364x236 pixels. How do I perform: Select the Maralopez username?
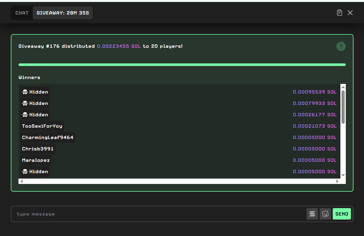pos(36,160)
